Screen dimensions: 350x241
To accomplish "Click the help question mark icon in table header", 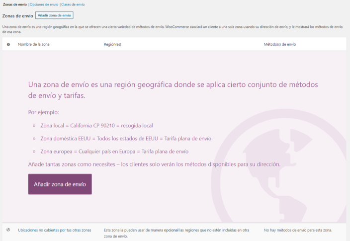I will click(8, 44).
